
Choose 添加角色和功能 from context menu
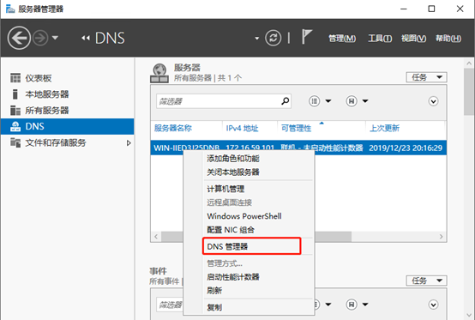tap(233, 158)
